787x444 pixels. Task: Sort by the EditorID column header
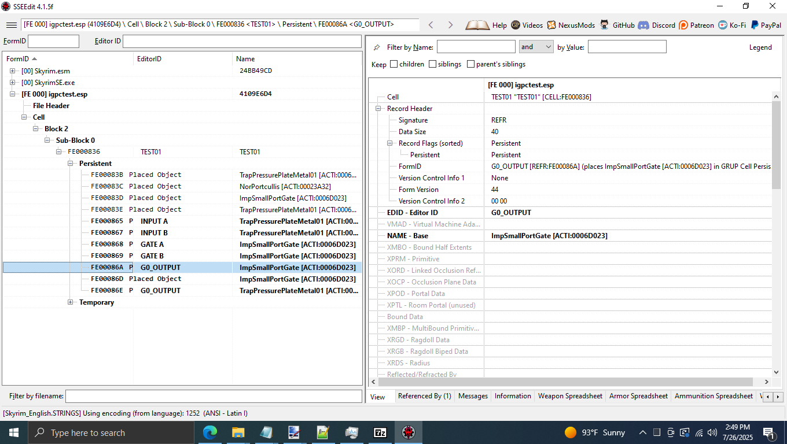click(183, 59)
